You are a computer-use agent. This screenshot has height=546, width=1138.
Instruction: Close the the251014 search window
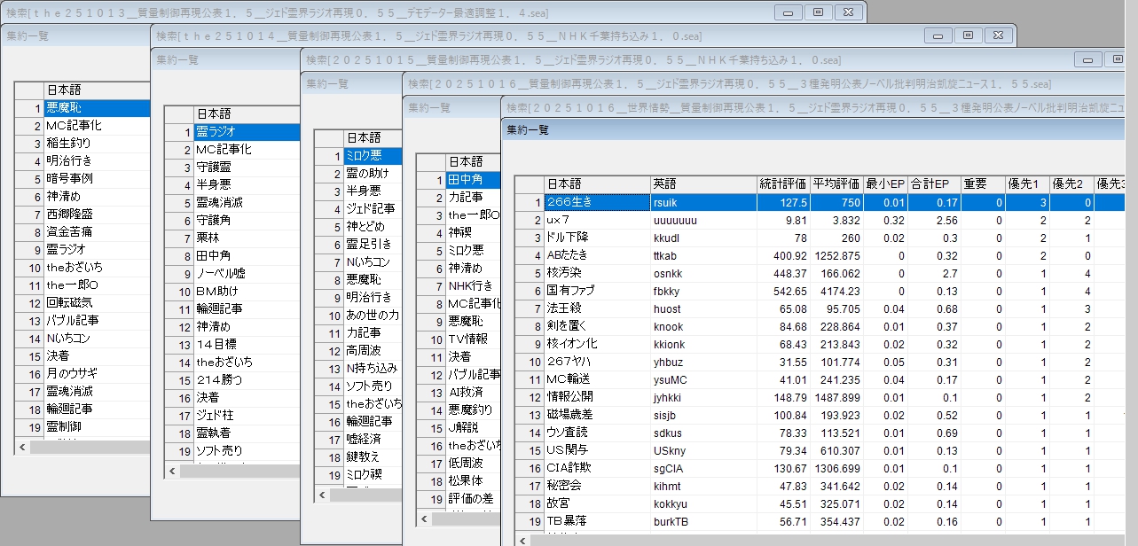[x=998, y=35]
